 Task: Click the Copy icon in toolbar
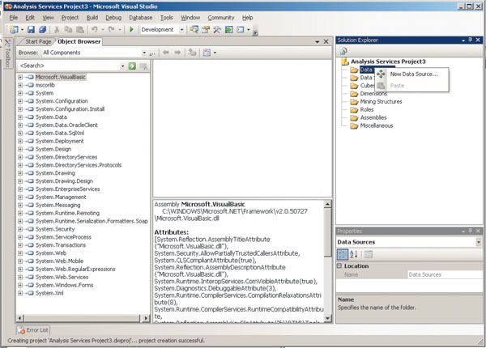(68, 29)
